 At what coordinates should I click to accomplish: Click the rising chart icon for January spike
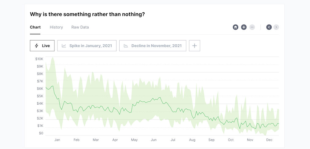coord(64,46)
